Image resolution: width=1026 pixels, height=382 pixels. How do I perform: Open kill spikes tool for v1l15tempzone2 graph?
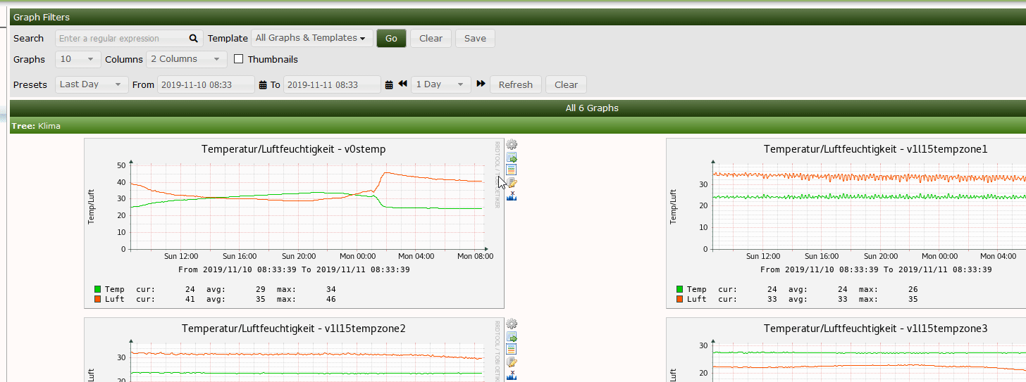pos(512,374)
